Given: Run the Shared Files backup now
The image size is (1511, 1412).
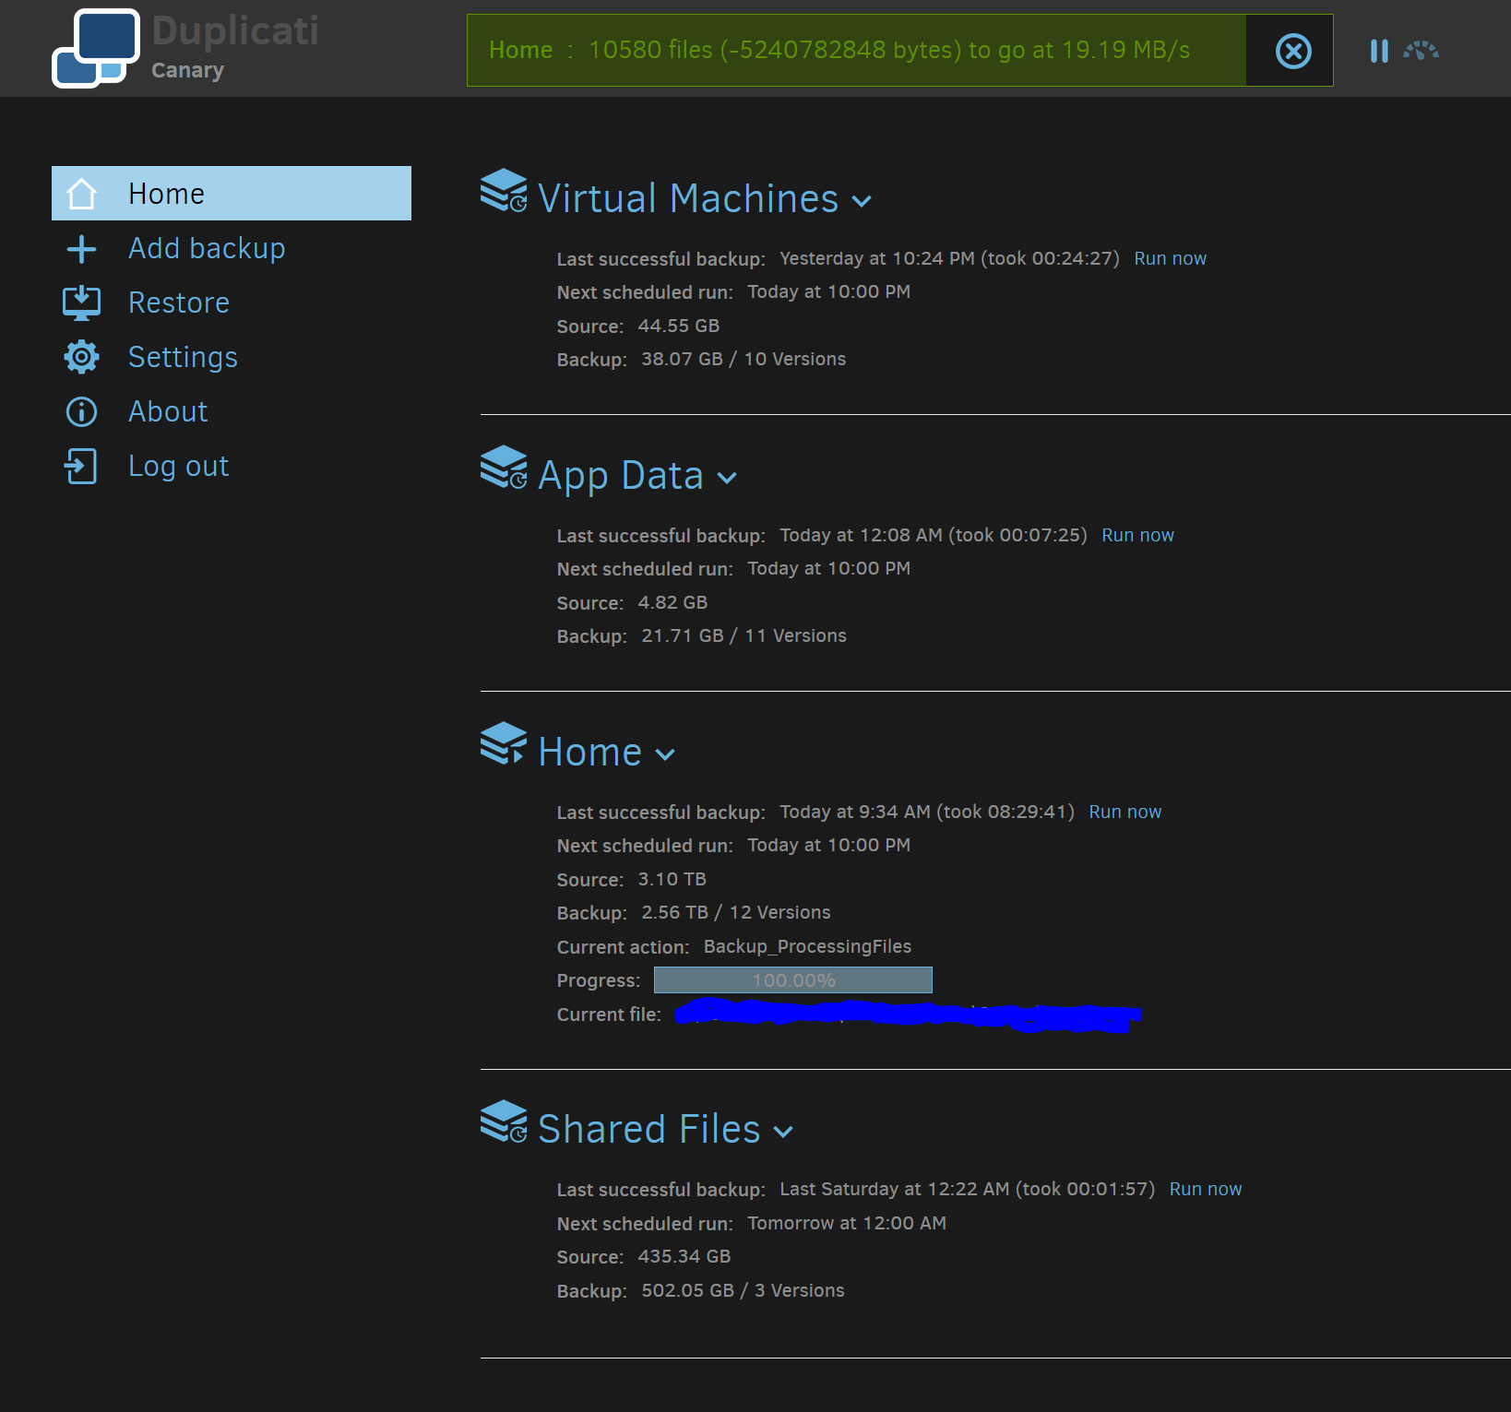Looking at the screenshot, I should coord(1205,1190).
